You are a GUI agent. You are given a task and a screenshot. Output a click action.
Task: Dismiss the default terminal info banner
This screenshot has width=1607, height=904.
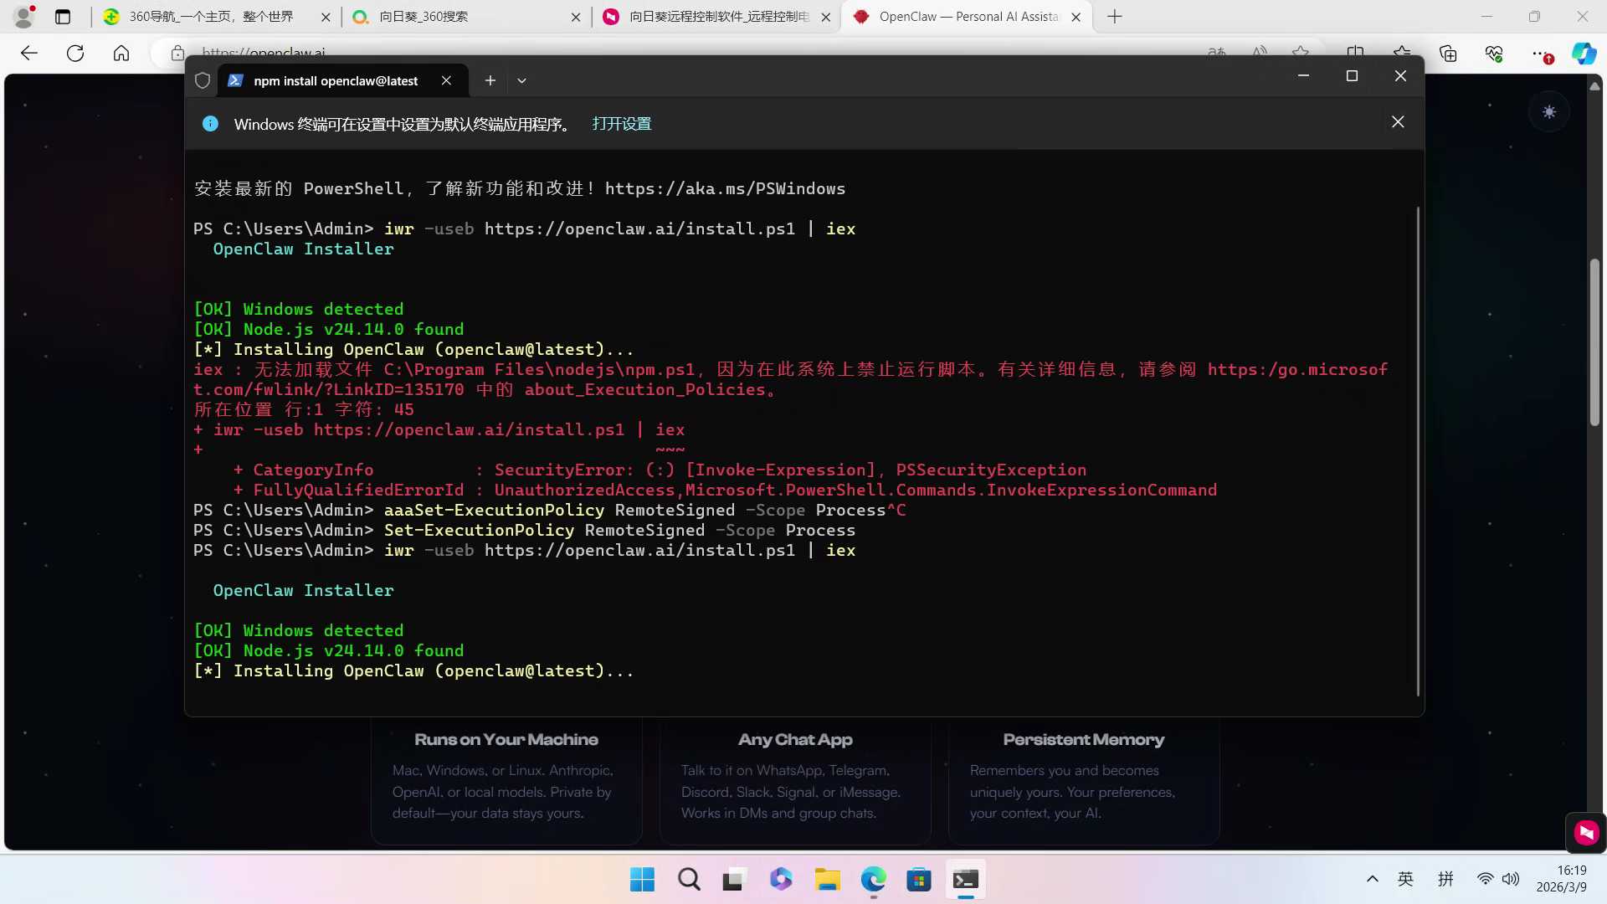point(1398,122)
